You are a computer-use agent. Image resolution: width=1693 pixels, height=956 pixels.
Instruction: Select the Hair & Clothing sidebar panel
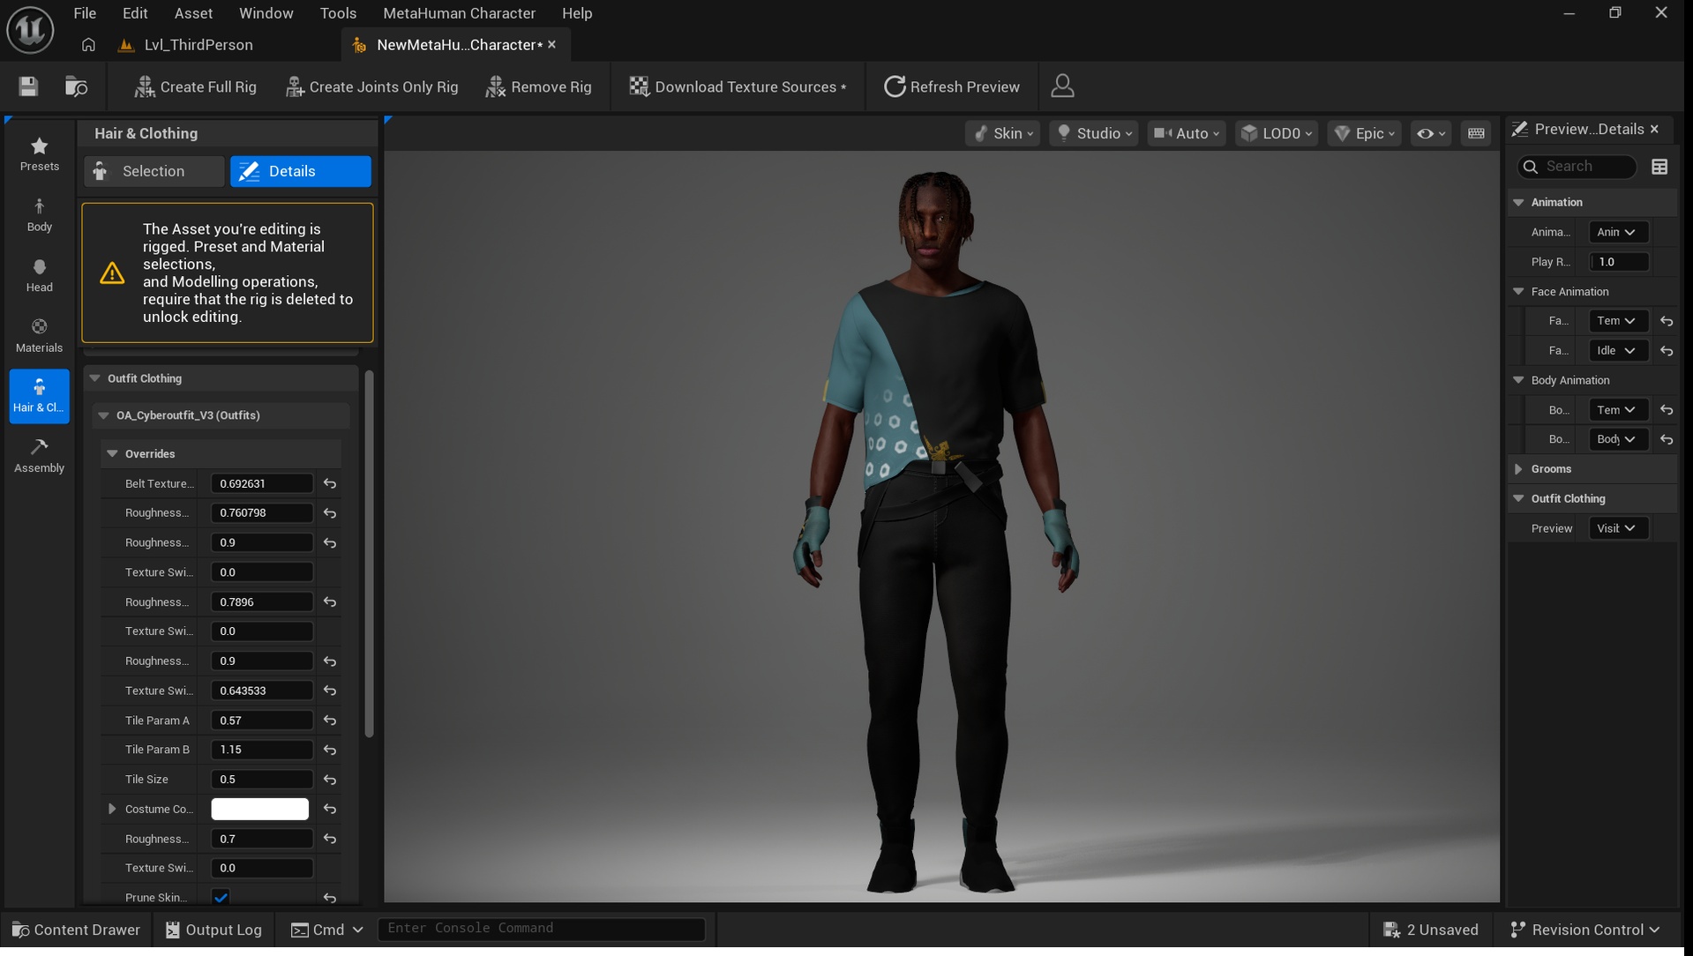click(x=40, y=396)
